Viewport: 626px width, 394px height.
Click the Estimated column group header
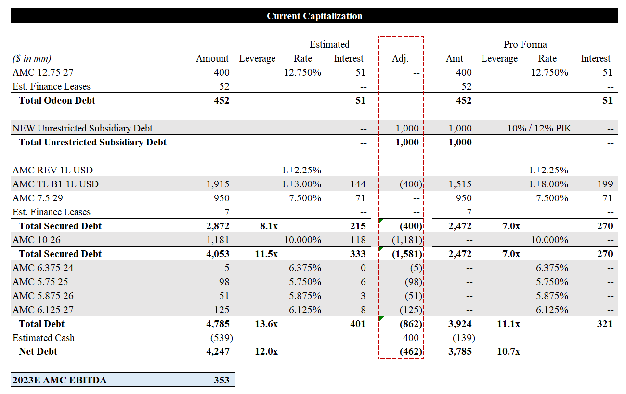[x=329, y=44]
